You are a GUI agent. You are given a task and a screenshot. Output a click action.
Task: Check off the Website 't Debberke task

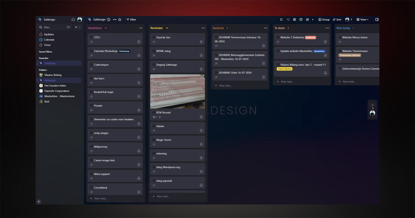(x=278, y=37)
